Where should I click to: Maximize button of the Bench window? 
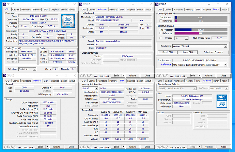pyautogui.click(x=218, y=4)
